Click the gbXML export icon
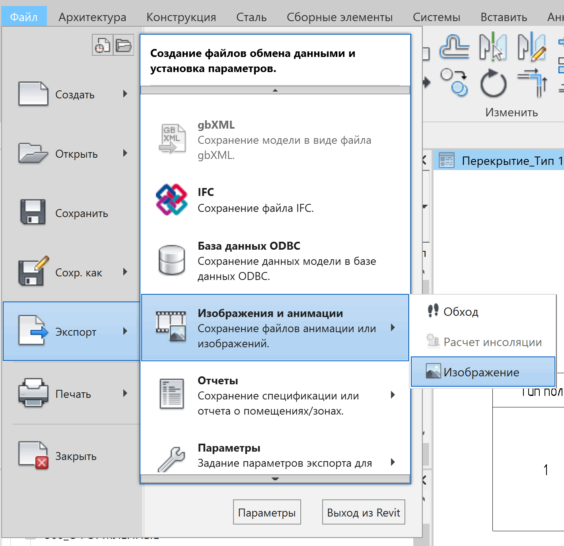The height and width of the screenshot is (546, 564). pos(172,139)
